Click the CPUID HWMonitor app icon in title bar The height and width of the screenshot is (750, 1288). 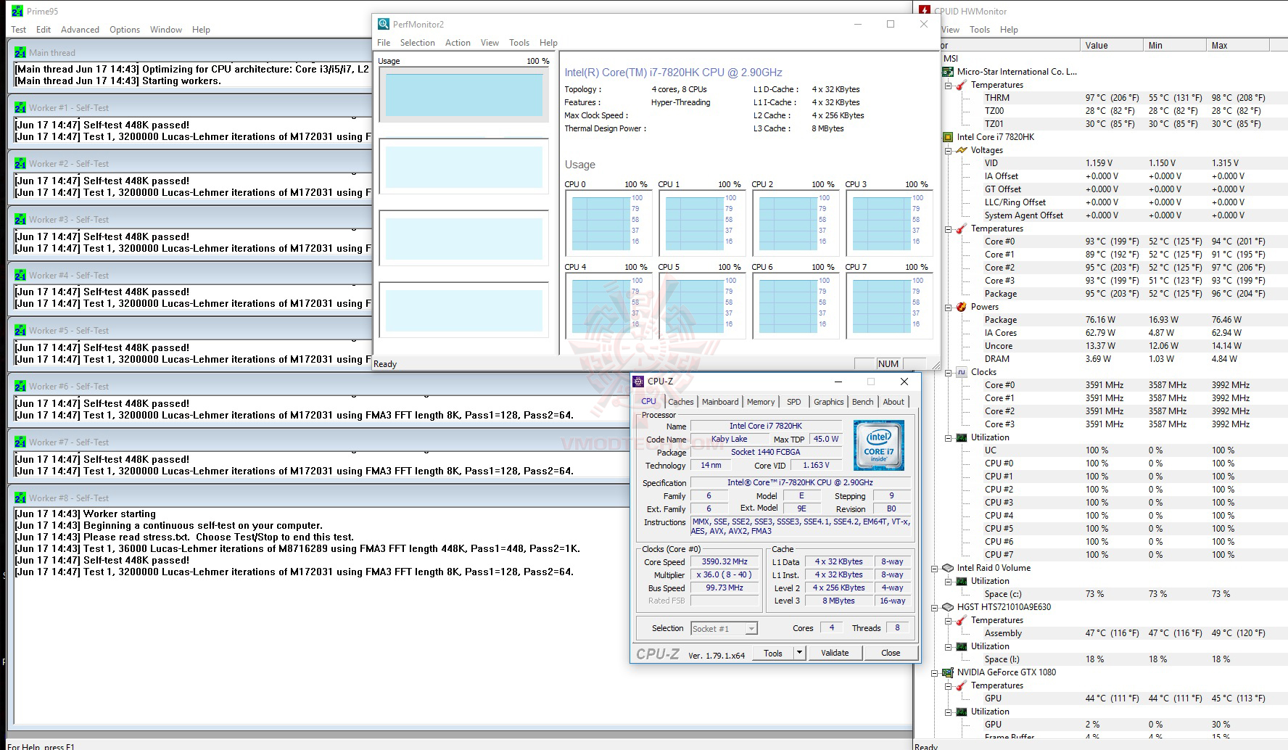click(925, 11)
